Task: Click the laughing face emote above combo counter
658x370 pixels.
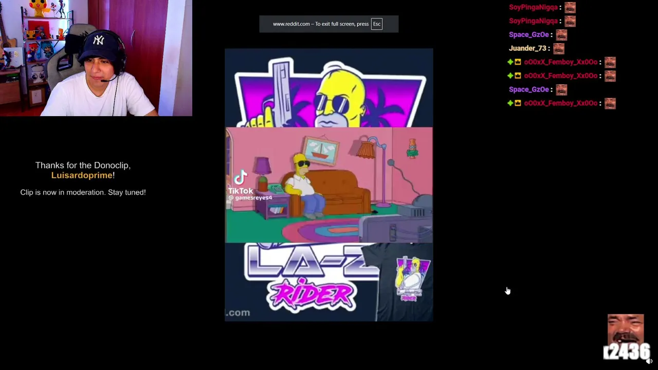Action: click(x=626, y=329)
